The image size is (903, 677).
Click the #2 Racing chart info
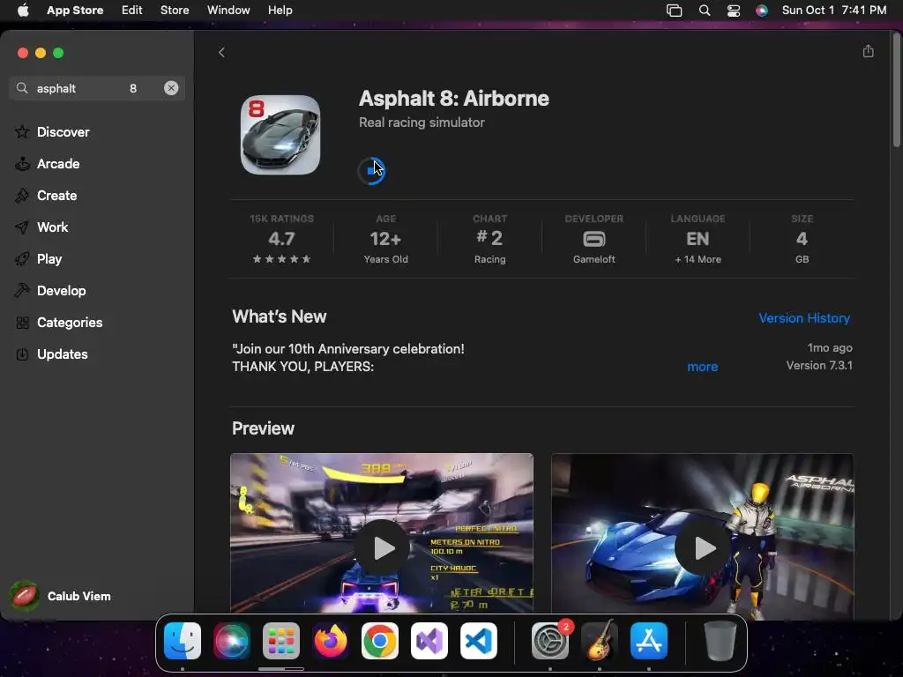[x=489, y=238]
